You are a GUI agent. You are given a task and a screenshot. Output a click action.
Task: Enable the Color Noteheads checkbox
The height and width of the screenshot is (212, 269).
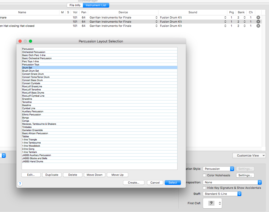tap(205, 175)
